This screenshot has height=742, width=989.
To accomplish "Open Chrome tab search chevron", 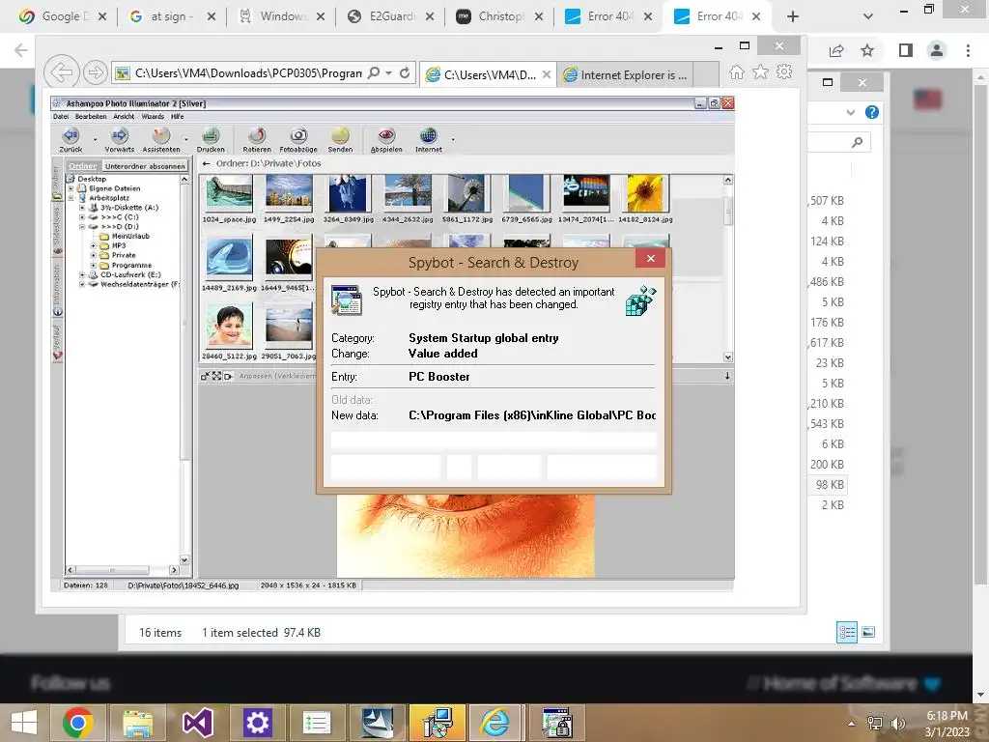I will coord(868,16).
